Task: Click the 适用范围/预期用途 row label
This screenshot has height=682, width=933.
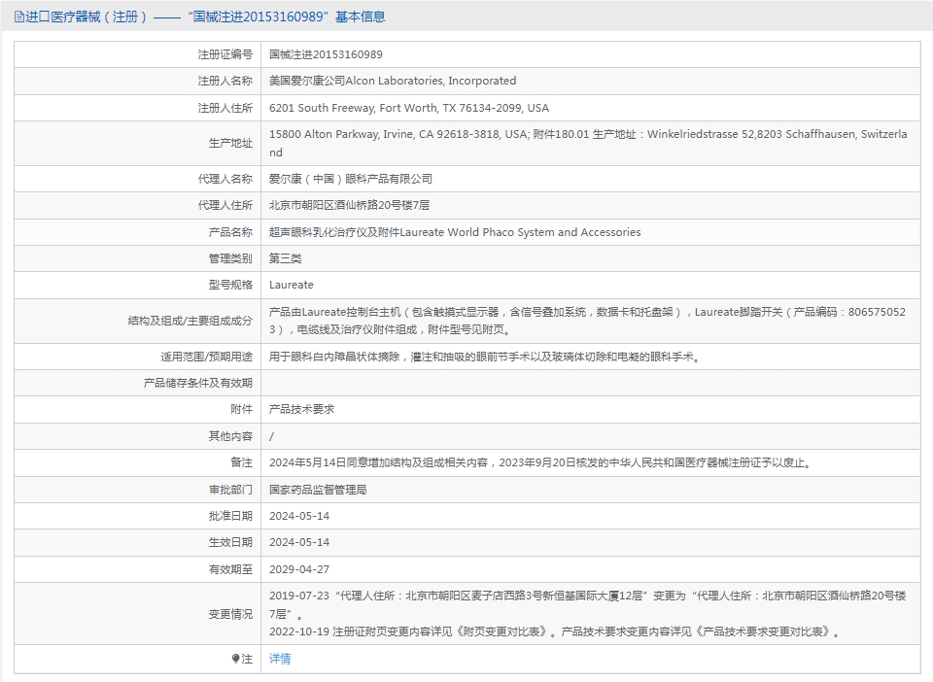Action: tap(206, 357)
